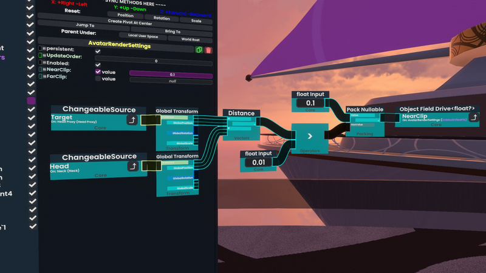Click the reference arrow on Target node
Viewport: 486px width, 273px height.
132,120
